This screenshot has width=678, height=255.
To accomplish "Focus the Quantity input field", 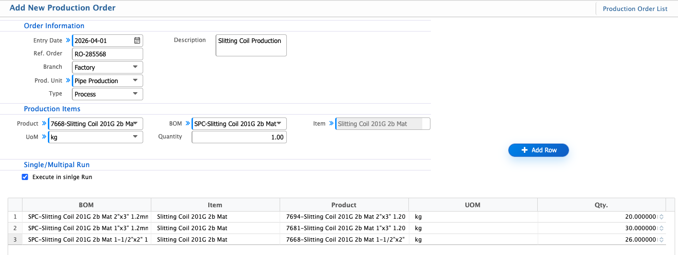I will click(x=239, y=137).
